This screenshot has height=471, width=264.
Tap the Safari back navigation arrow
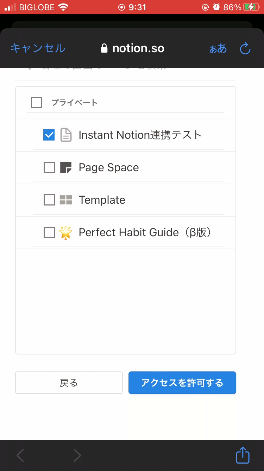coord(20,455)
